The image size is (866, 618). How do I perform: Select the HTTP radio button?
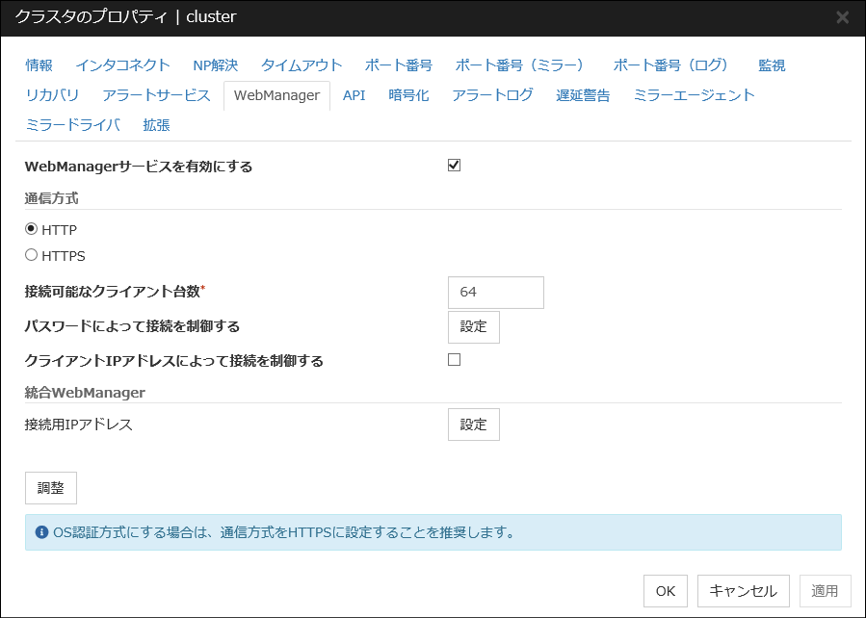tap(32, 230)
